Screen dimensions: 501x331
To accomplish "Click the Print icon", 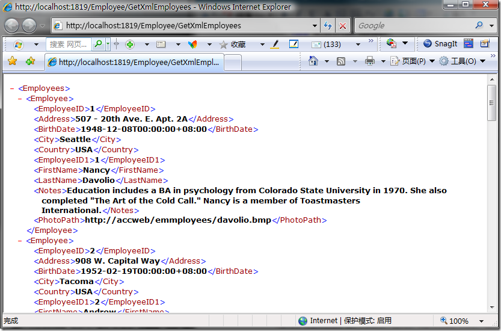I will click(x=369, y=61).
